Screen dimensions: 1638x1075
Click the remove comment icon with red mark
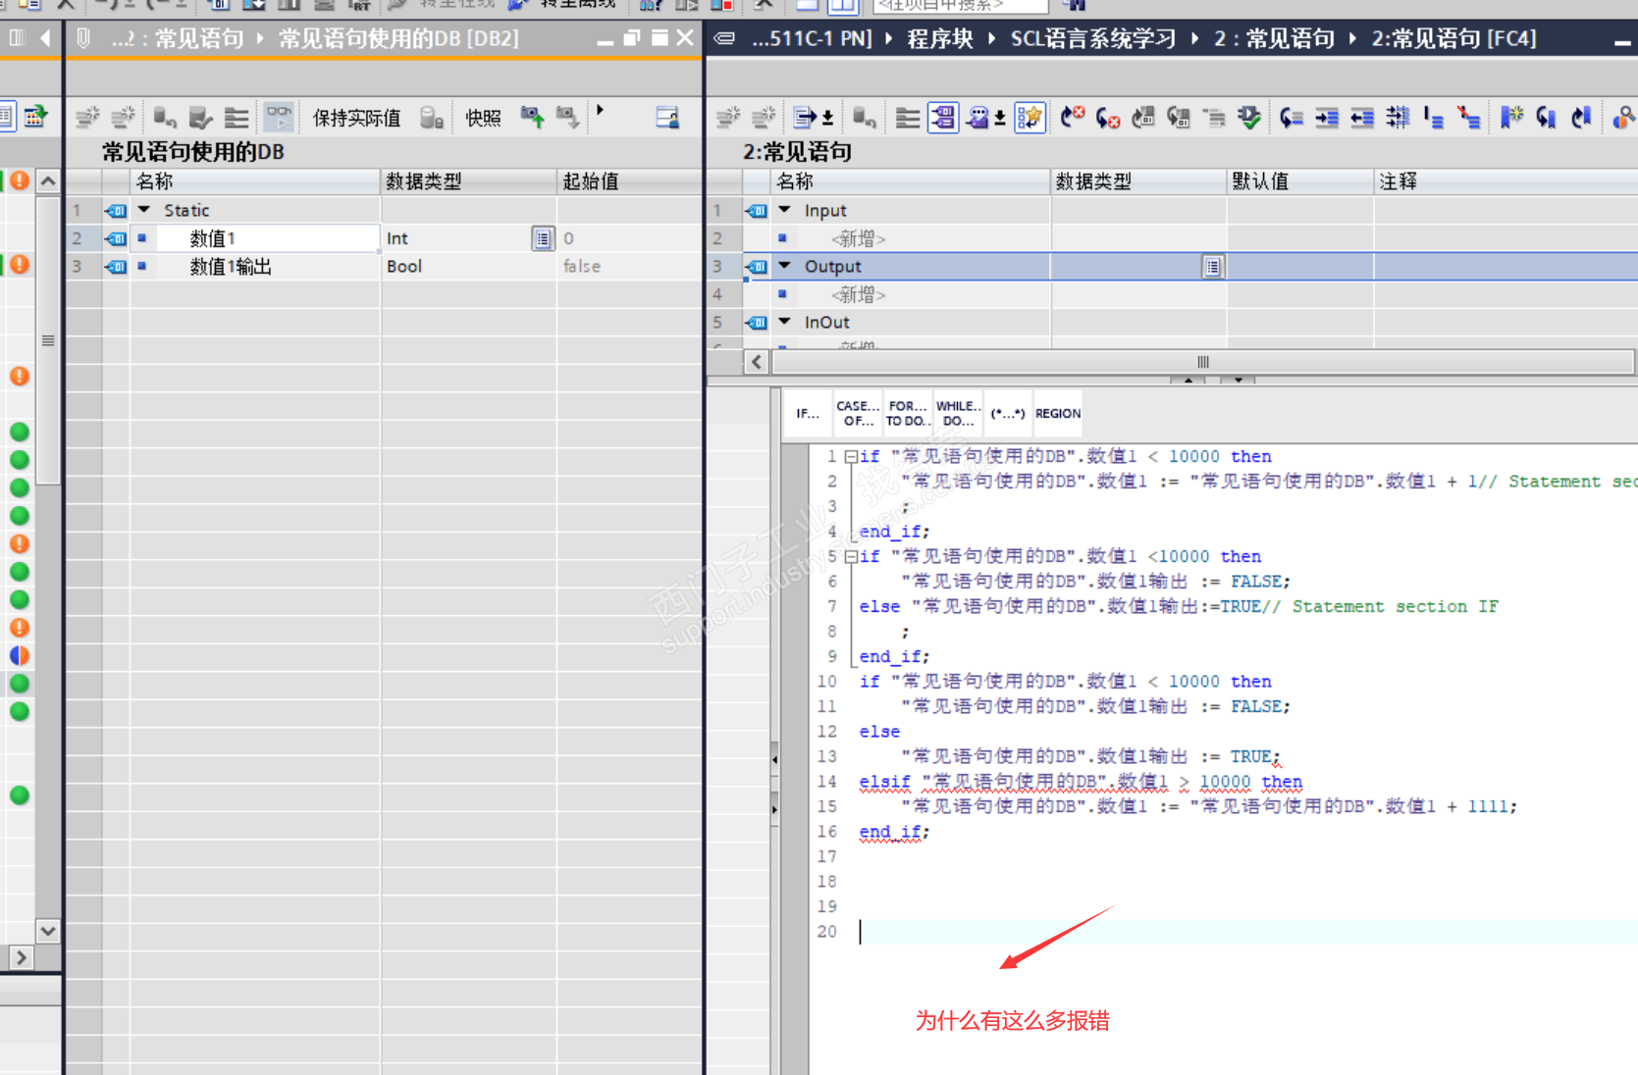coord(1469,118)
